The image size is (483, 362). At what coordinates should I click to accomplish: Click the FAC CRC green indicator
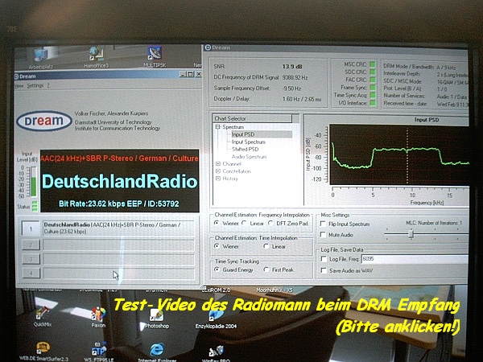tap(373, 80)
